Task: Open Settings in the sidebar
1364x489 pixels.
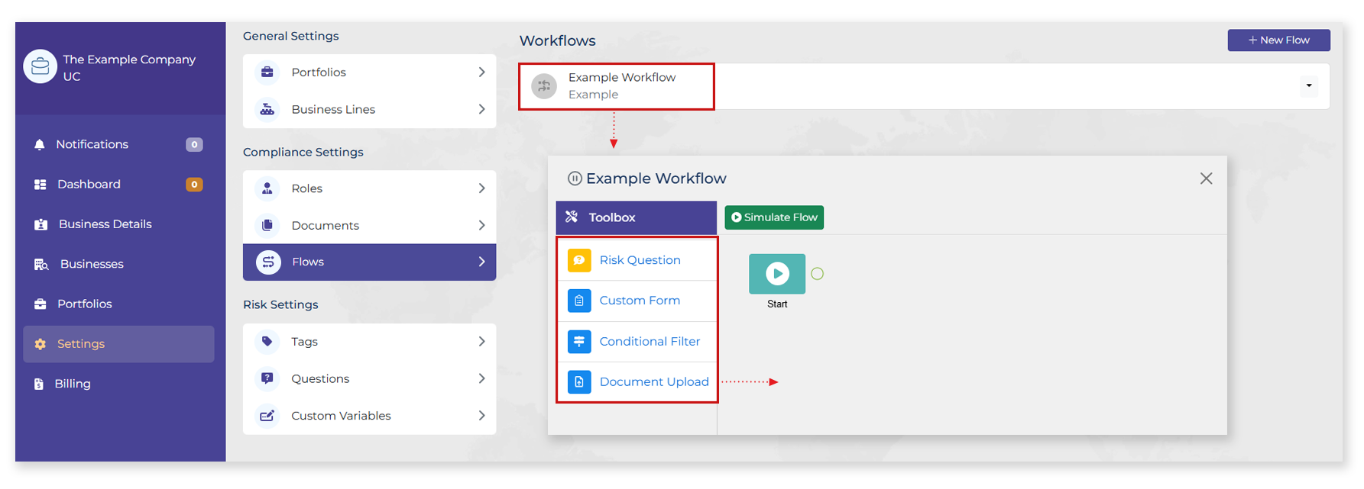Action: [x=118, y=344]
